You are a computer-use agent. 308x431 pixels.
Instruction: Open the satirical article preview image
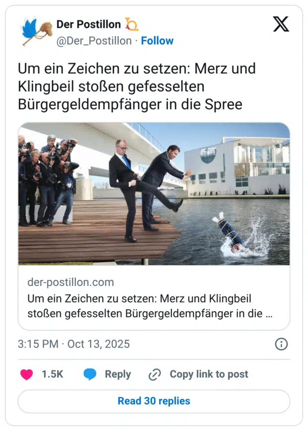click(154, 194)
